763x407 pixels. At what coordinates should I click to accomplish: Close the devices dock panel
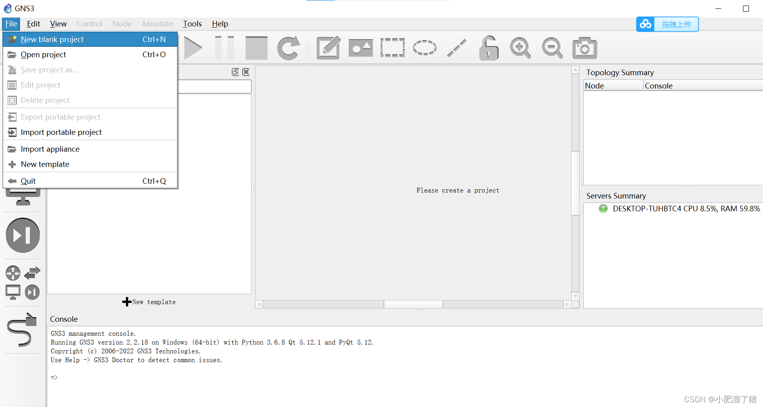click(x=246, y=72)
